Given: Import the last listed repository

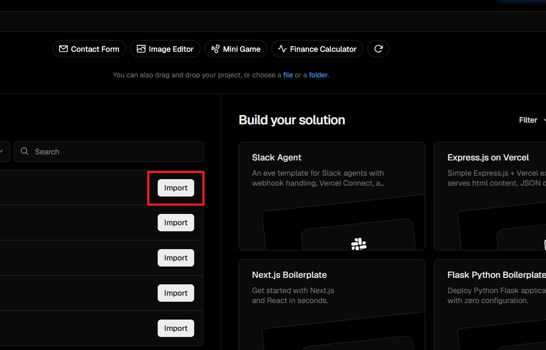Looking at the screenshot, I should click(176, 328).
